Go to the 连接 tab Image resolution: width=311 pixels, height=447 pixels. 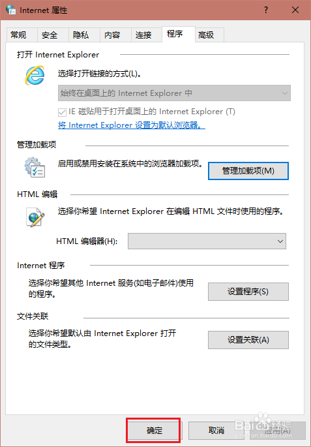pyautogui.click(x=143, y=35)
